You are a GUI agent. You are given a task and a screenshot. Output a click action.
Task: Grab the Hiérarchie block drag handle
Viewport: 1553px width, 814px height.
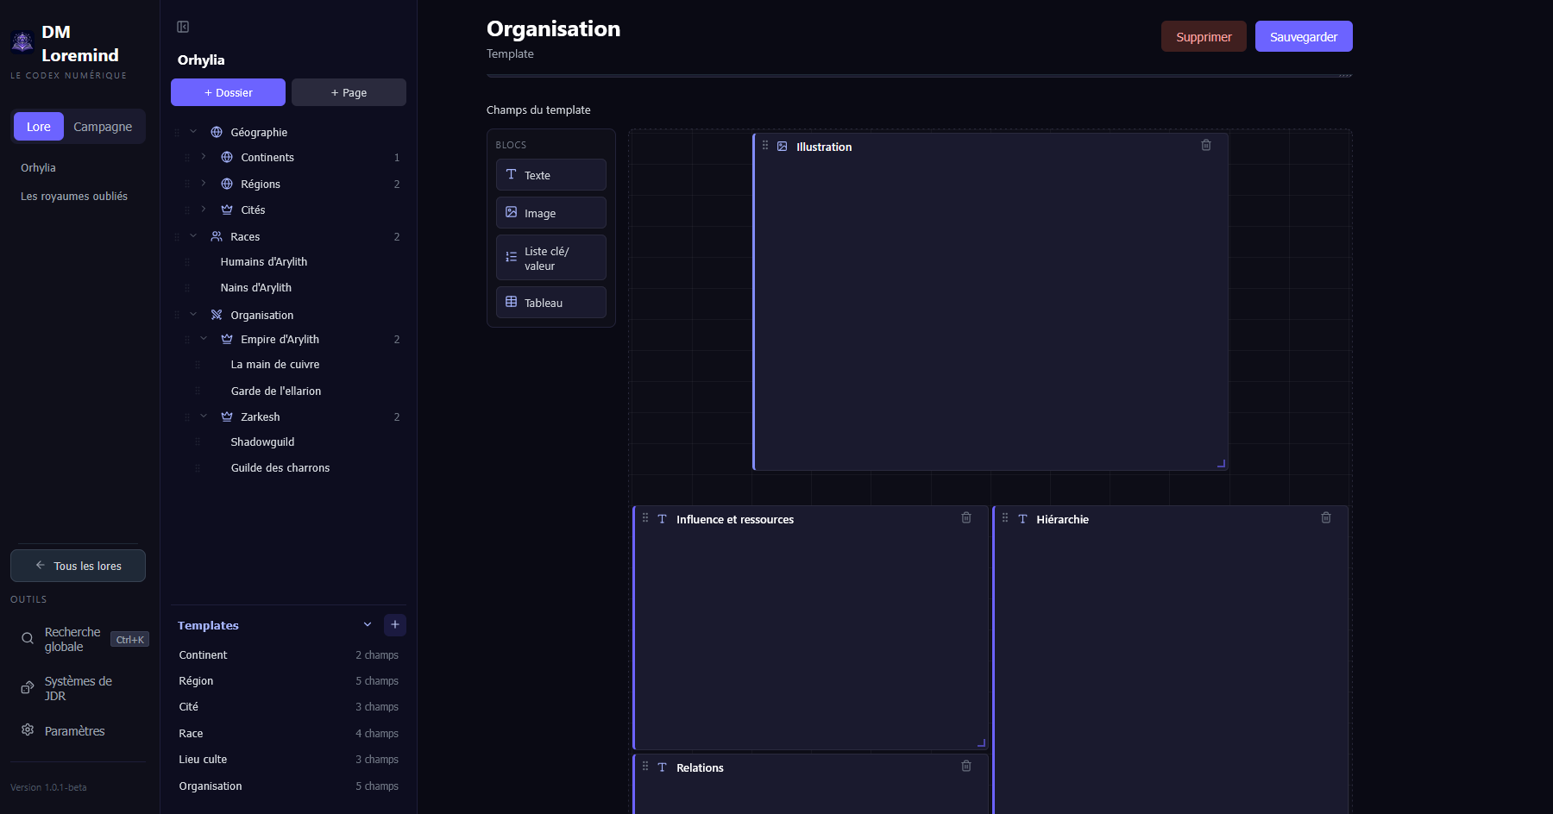click(1005, 518)
